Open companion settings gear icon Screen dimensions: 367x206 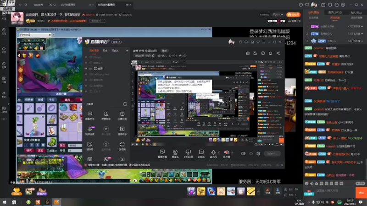pos(258,153)
